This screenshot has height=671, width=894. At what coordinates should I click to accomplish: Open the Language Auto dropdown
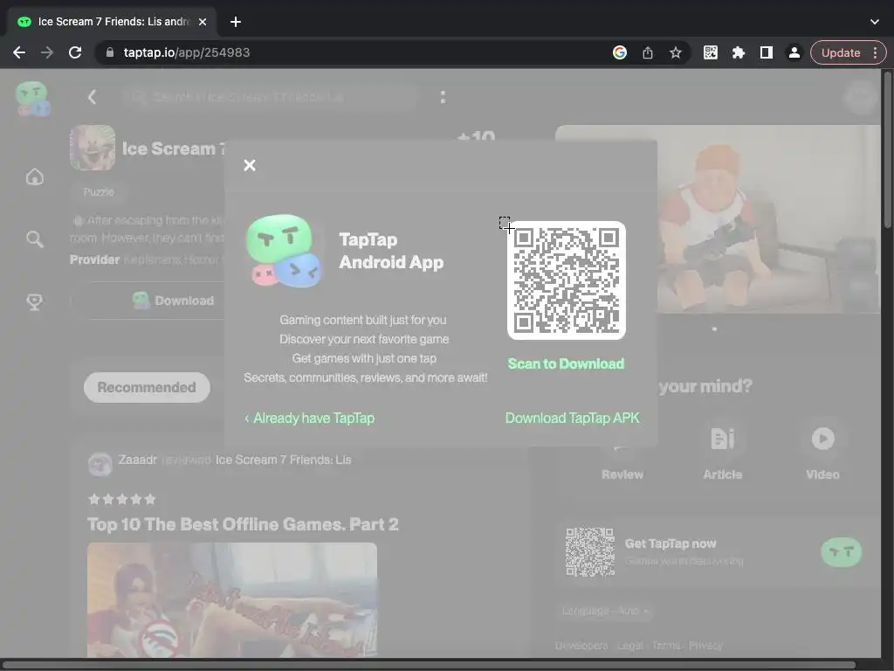click(x=604, y=611)
